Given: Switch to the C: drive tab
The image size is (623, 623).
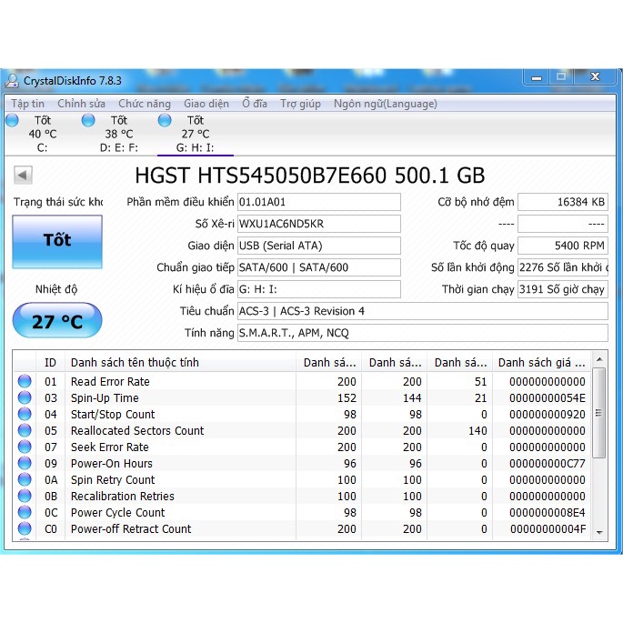Looking at the screenshot, I should (42, 134).
